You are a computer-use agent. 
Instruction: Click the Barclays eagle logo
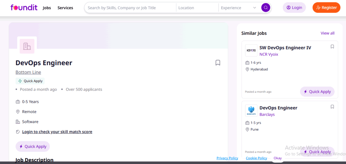(251, 110)
